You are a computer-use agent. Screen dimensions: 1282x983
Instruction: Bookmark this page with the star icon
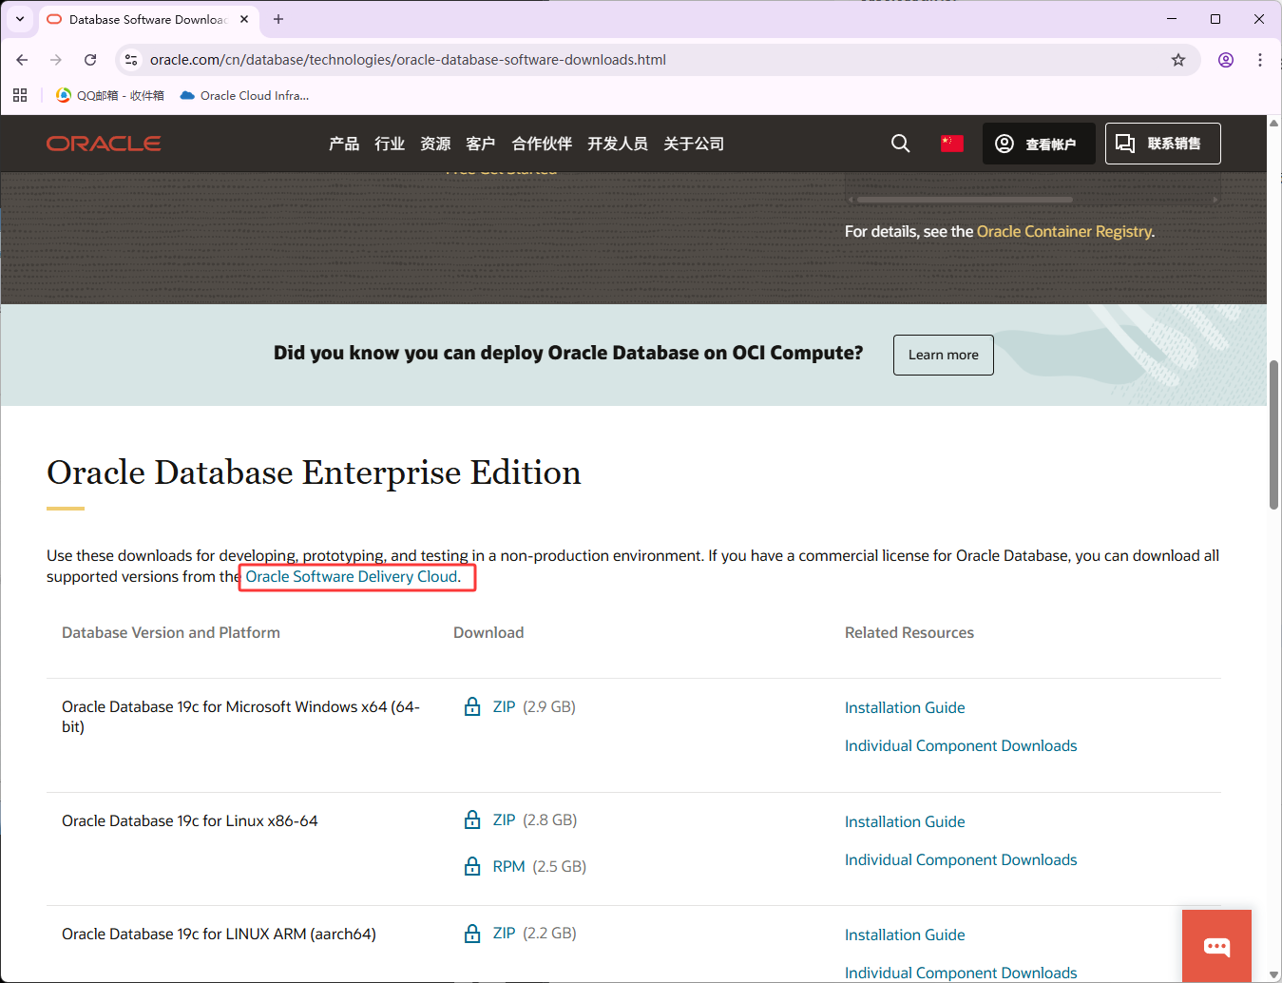point(1178,60)
